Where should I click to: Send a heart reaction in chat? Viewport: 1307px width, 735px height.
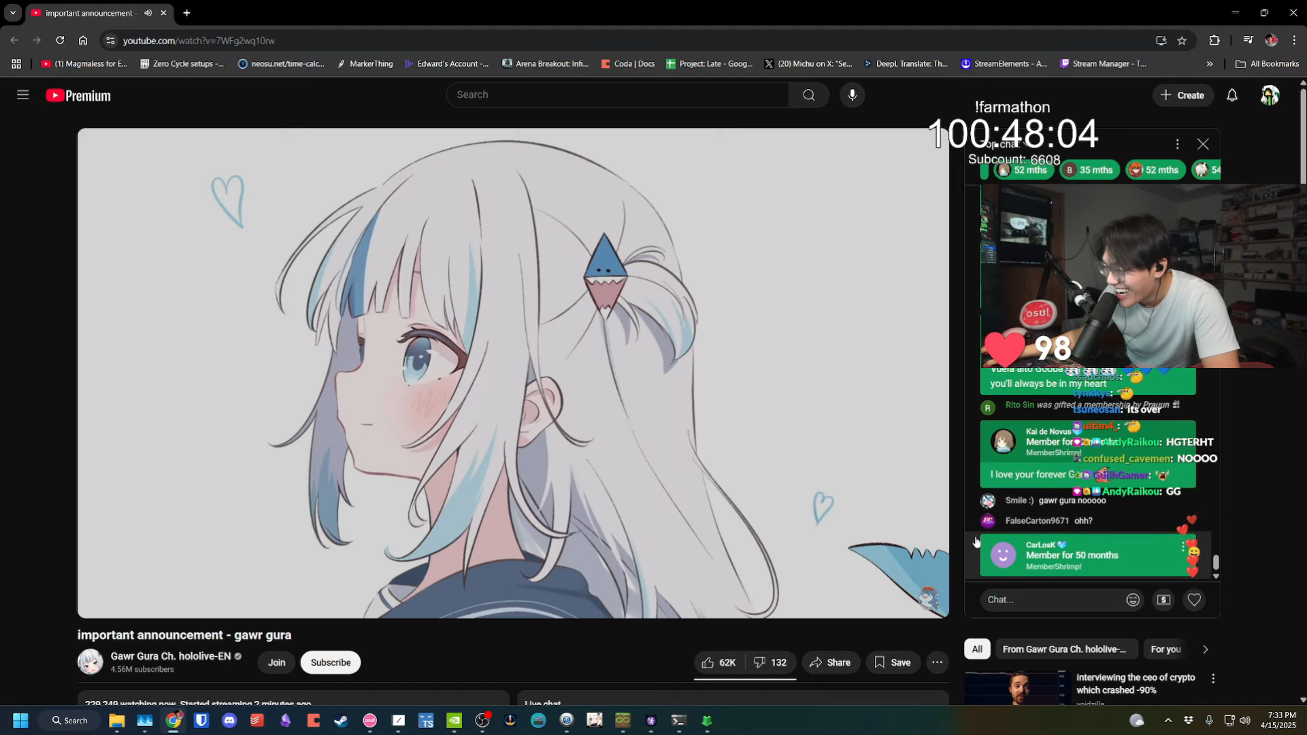pos(1194,600)
